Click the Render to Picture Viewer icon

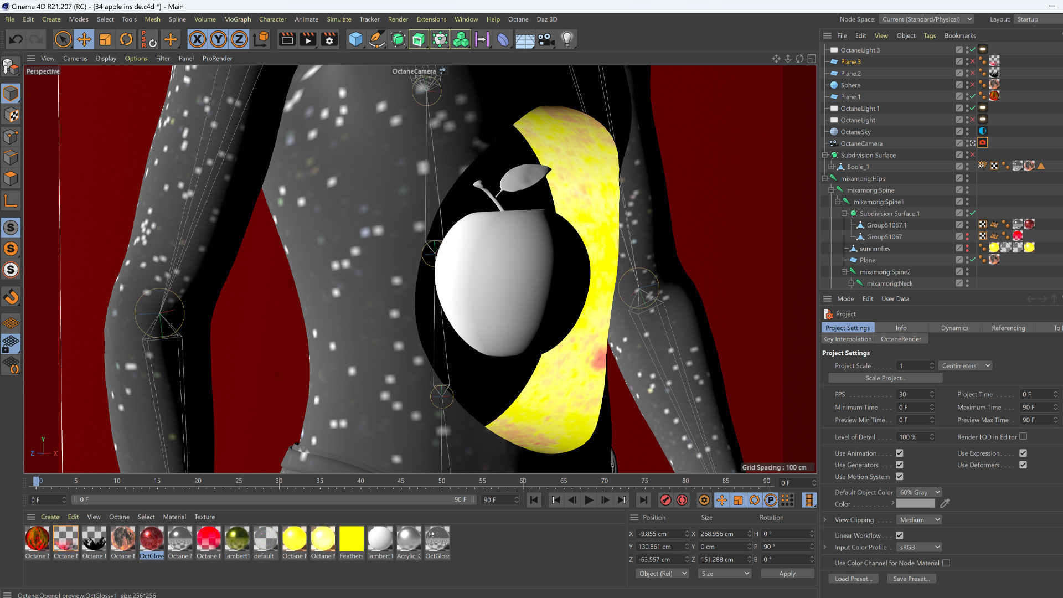pos(308,39)
